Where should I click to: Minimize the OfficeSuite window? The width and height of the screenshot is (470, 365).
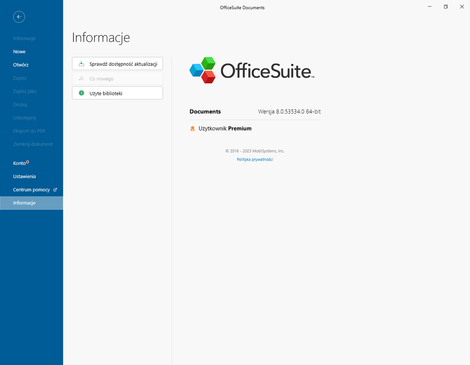click(429, 6)
